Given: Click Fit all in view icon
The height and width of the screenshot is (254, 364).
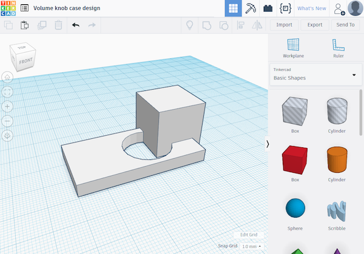Looking at the screenshot, I should 7,92.
